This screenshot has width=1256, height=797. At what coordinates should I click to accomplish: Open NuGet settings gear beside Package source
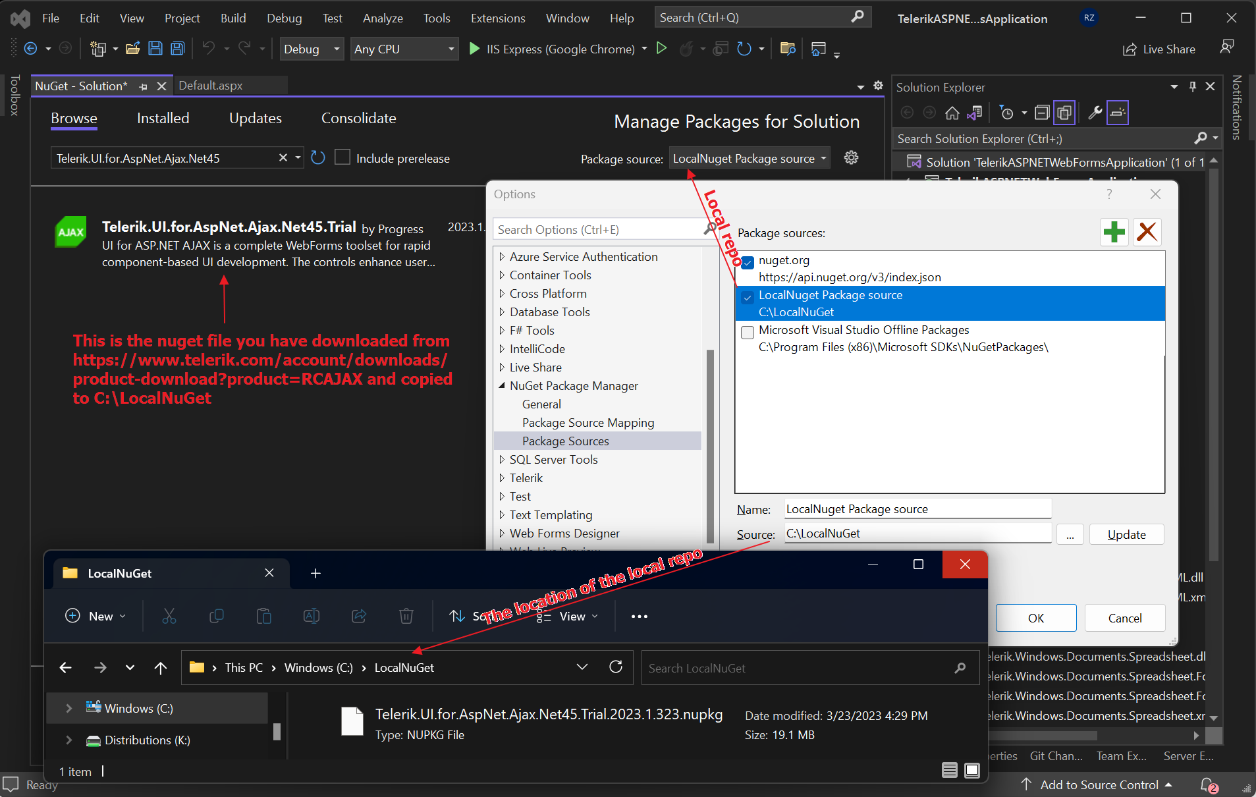point(852,158)
